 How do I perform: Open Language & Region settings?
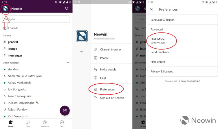point(183,20)
